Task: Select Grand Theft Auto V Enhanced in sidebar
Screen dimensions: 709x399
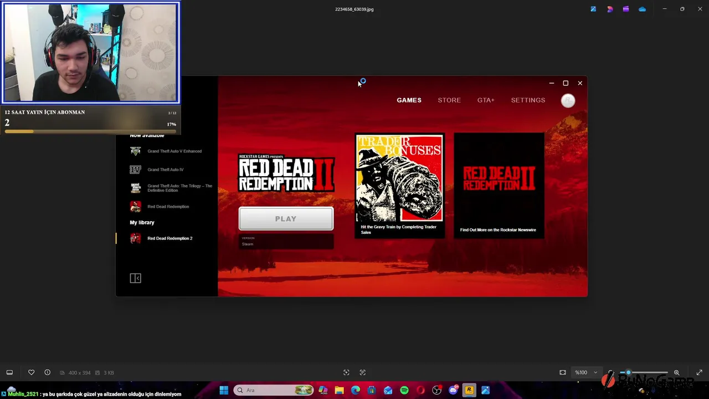Action: (x=174, y=151)
